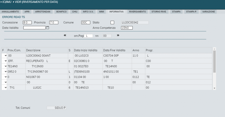The width and height of the screenshot is (225, 117).
Task: Open the INFO I.V.A. tab
Action: [88, 12]
